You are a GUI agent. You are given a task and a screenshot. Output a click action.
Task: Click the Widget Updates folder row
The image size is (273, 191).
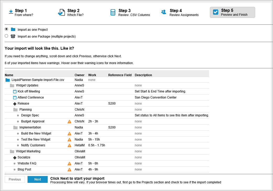coord(27,85)
